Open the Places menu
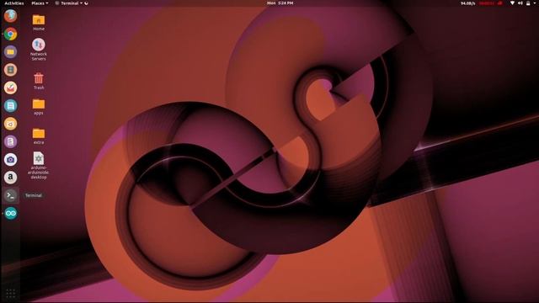This screenshot has height=303, width=539. click(x=40, y=3)
